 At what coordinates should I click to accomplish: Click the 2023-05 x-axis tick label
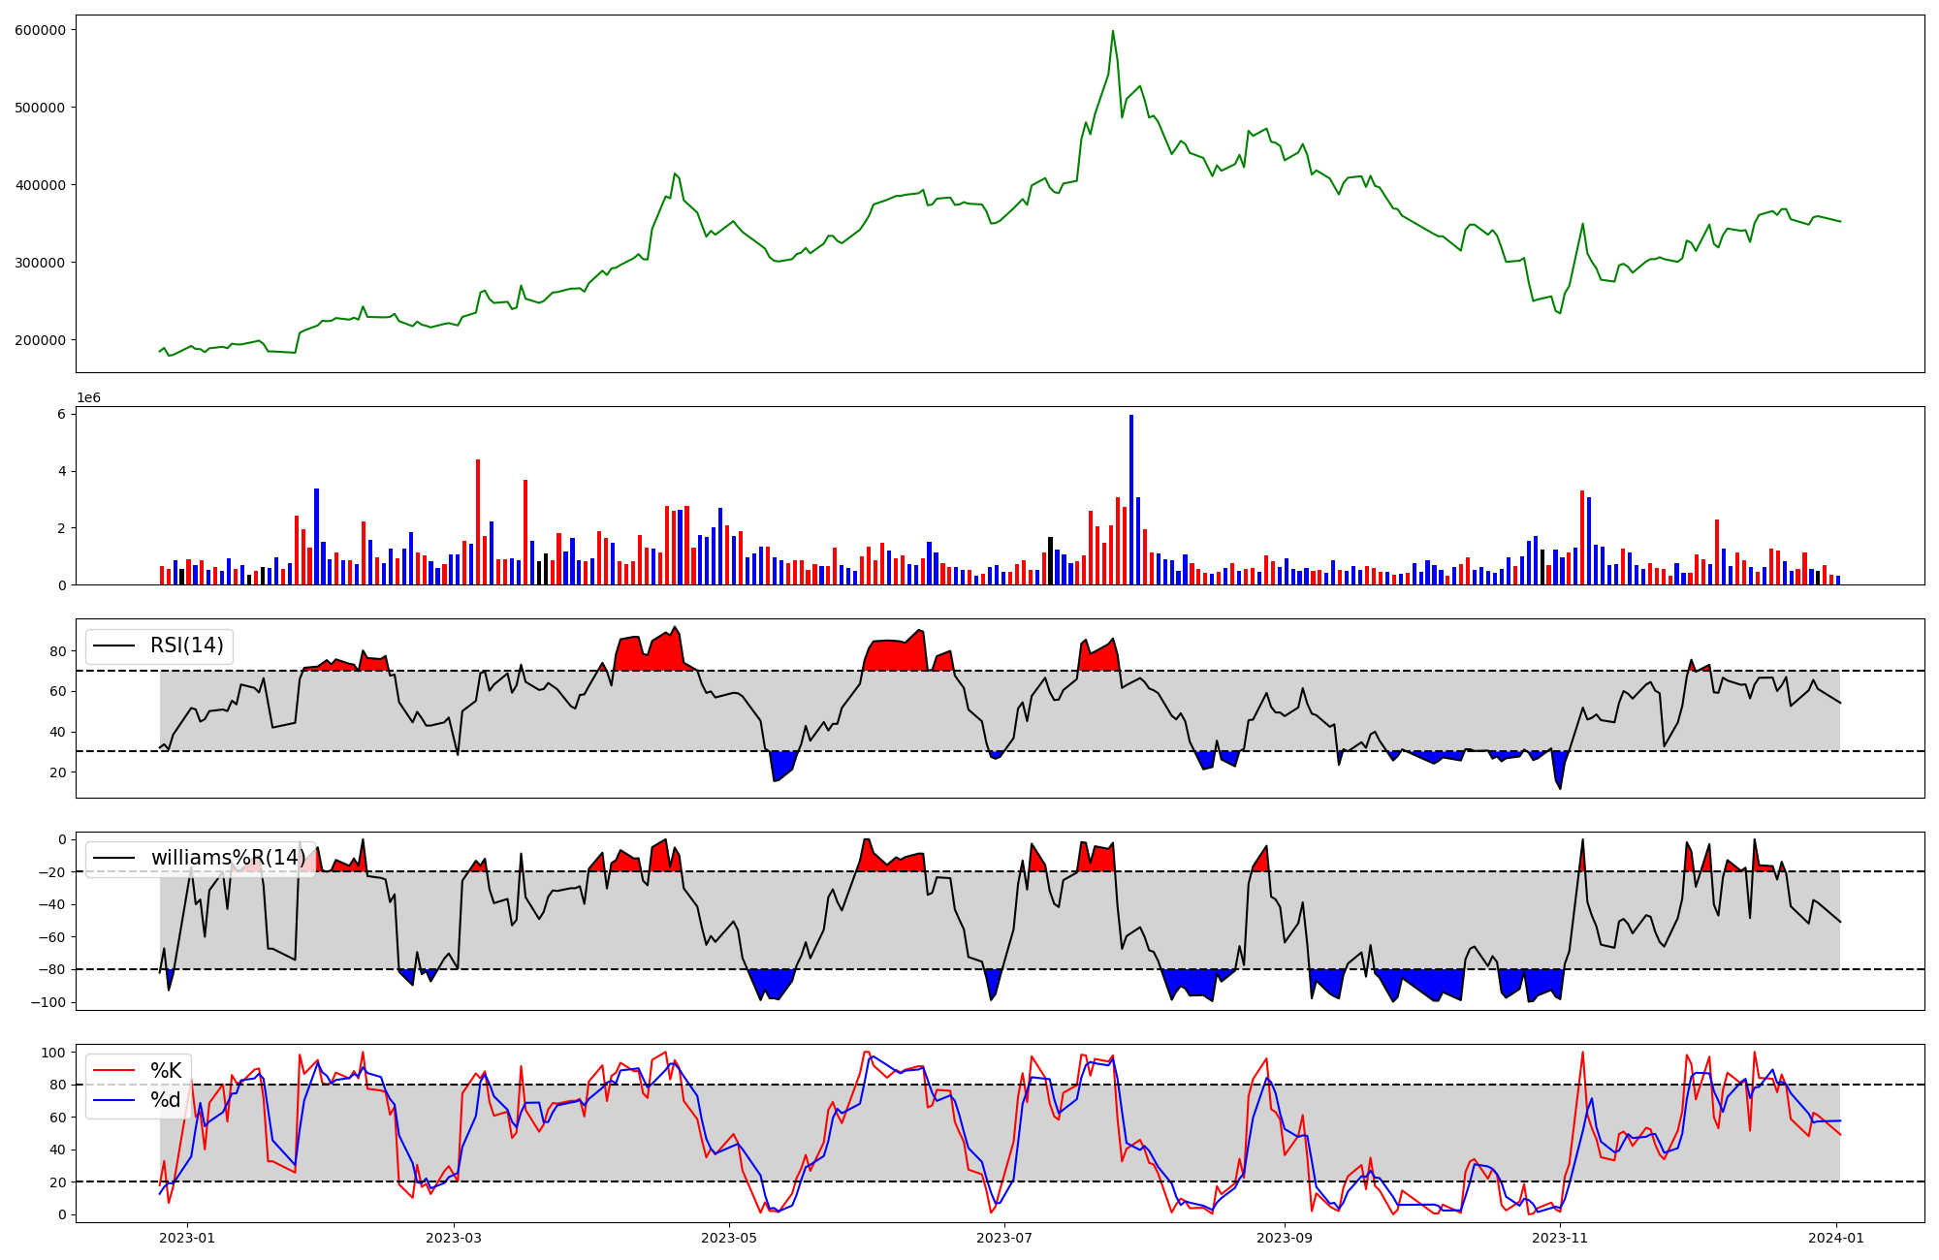coord(729,1238)
